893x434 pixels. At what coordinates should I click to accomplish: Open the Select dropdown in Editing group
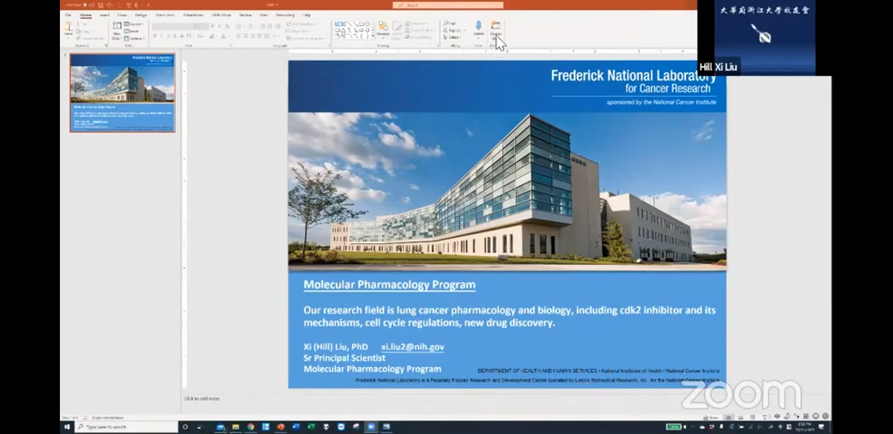coord(452,37)
